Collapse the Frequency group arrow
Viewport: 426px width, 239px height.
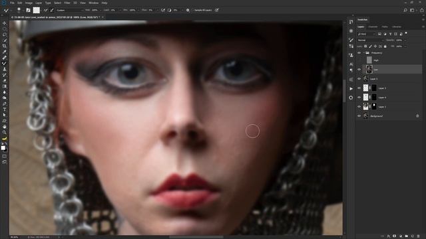click(x=363, y=53)
